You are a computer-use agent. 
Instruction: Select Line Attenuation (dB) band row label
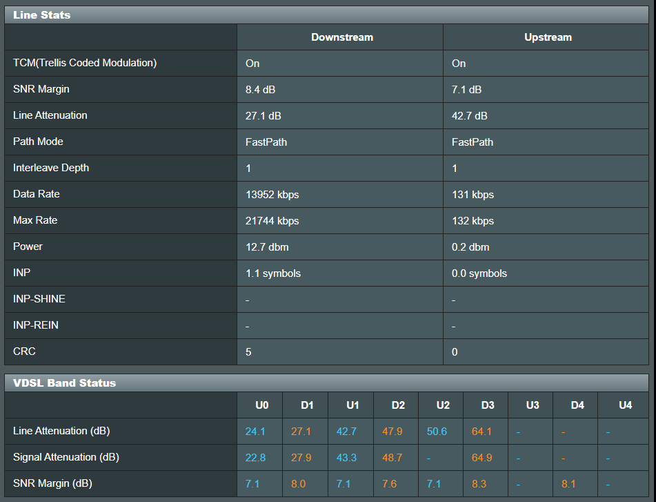pos(61,431)
